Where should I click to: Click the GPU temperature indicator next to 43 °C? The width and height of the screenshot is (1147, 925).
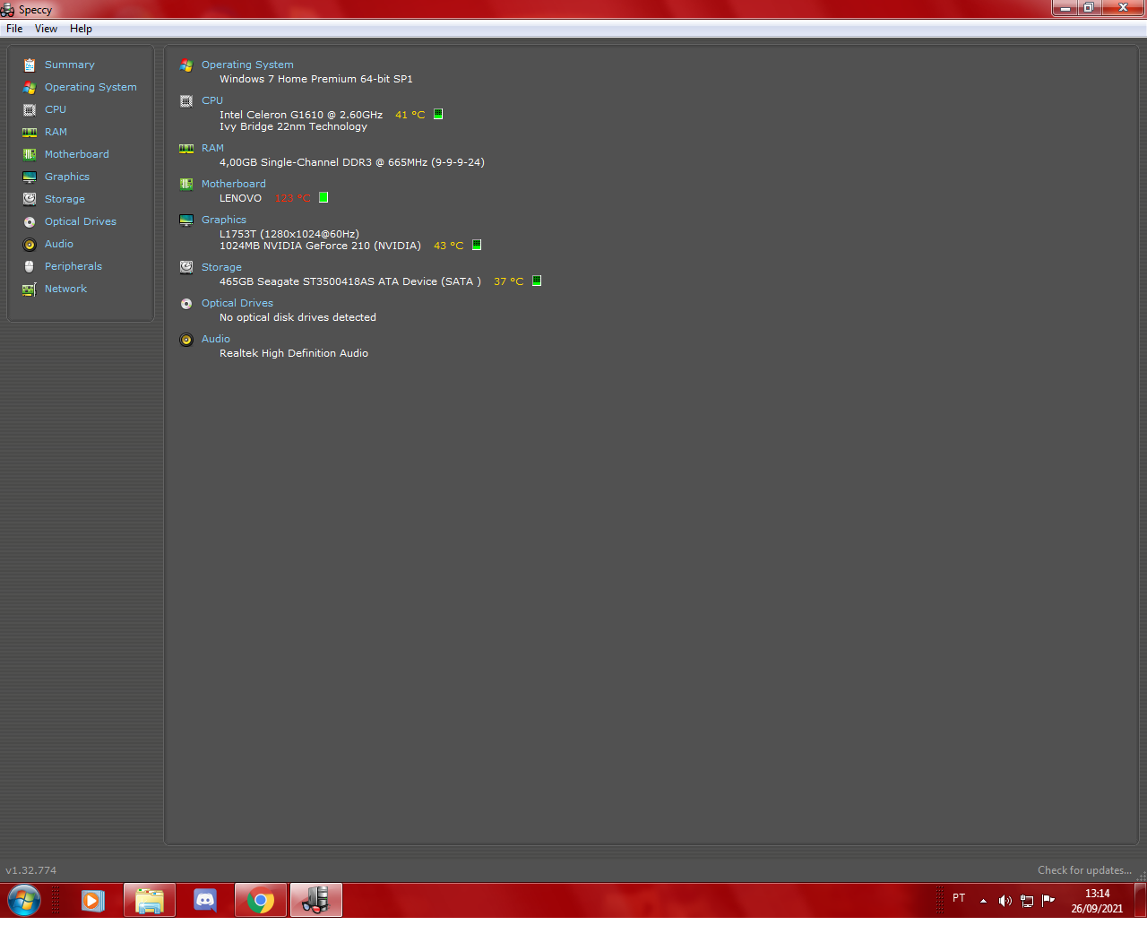coord(477,245)
